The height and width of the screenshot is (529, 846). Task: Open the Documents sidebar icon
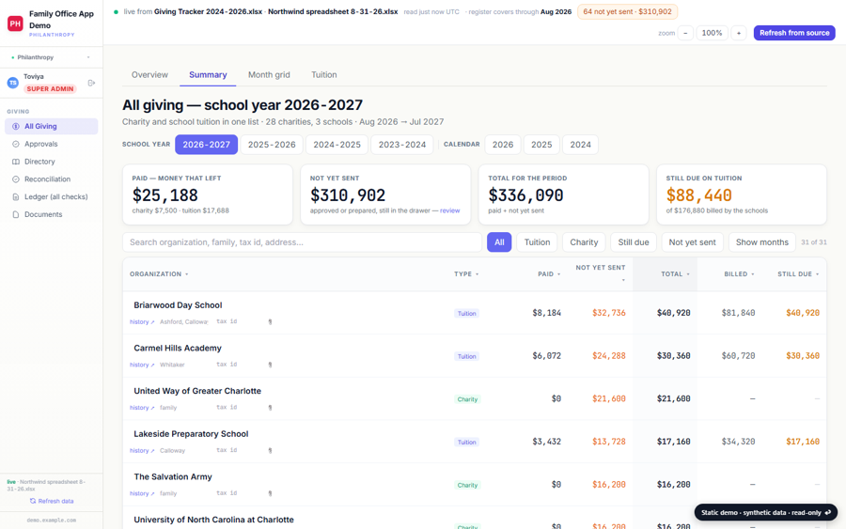16,214
